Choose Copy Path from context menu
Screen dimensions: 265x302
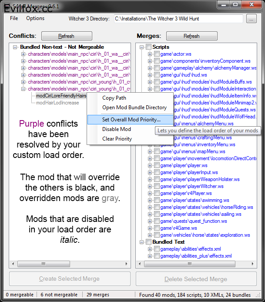(x=114, y=98)
